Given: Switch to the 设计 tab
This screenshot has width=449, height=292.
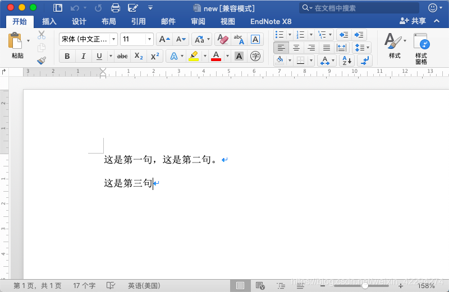Looking at the screenshot, I should tap(79, 21).
